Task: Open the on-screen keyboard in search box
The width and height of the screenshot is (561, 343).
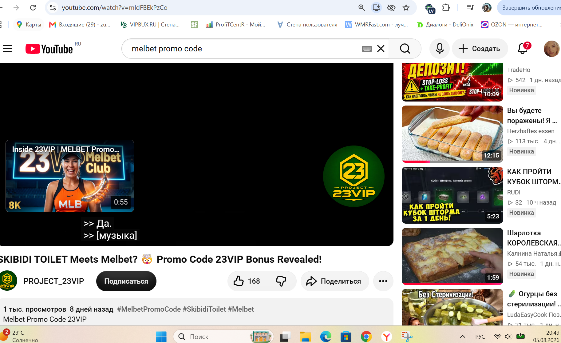Action: pos(367,49)
